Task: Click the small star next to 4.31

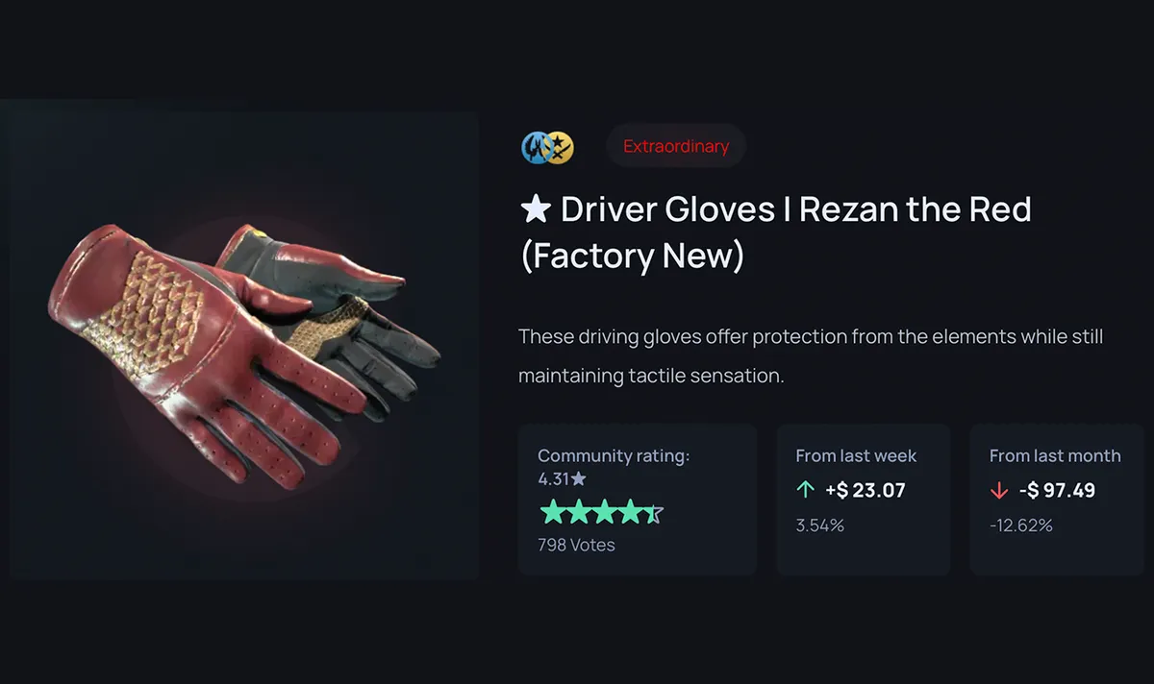Action: pyautogui.click(x=579, y=477)
